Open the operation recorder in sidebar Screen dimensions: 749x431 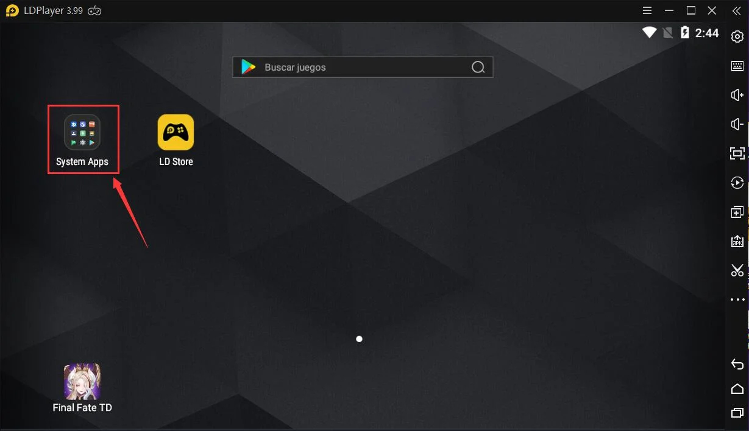point(737,183)
